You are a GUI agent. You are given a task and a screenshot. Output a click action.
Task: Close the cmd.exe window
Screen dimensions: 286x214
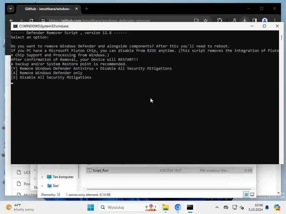point(277,26)
